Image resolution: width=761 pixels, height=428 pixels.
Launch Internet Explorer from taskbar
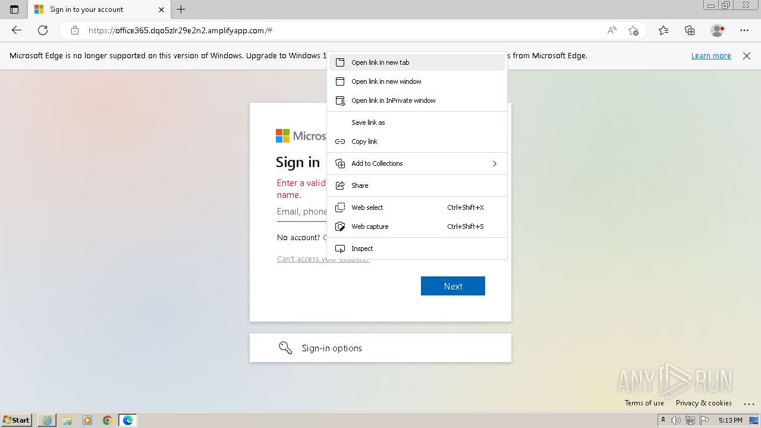coord(47,420)
